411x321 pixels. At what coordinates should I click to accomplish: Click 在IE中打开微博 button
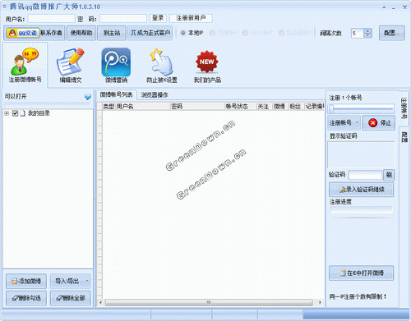[x=361, y=273]
